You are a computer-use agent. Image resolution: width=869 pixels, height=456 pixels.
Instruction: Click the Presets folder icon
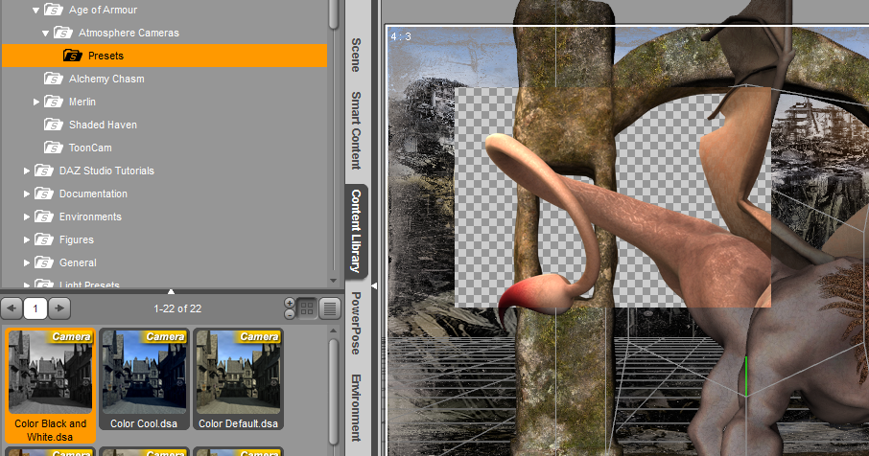coord(72,56)
